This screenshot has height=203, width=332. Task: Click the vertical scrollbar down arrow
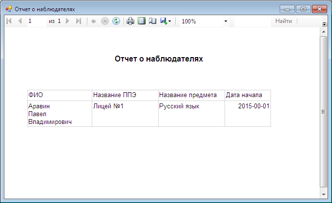click(x=324, y=194)
